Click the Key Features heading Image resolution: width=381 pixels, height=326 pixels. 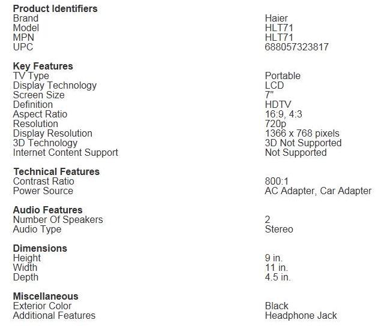tap(43, 67)
